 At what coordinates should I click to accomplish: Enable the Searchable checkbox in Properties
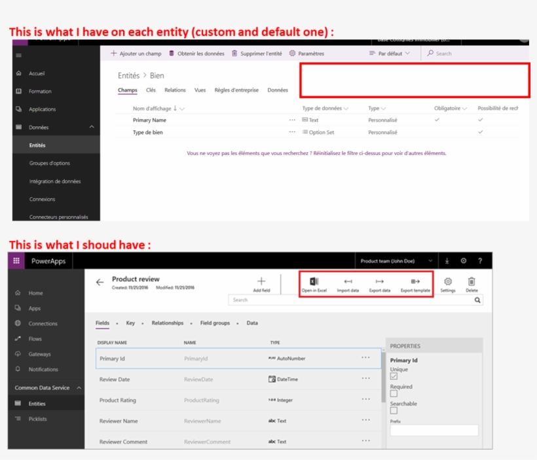(394, 410)
